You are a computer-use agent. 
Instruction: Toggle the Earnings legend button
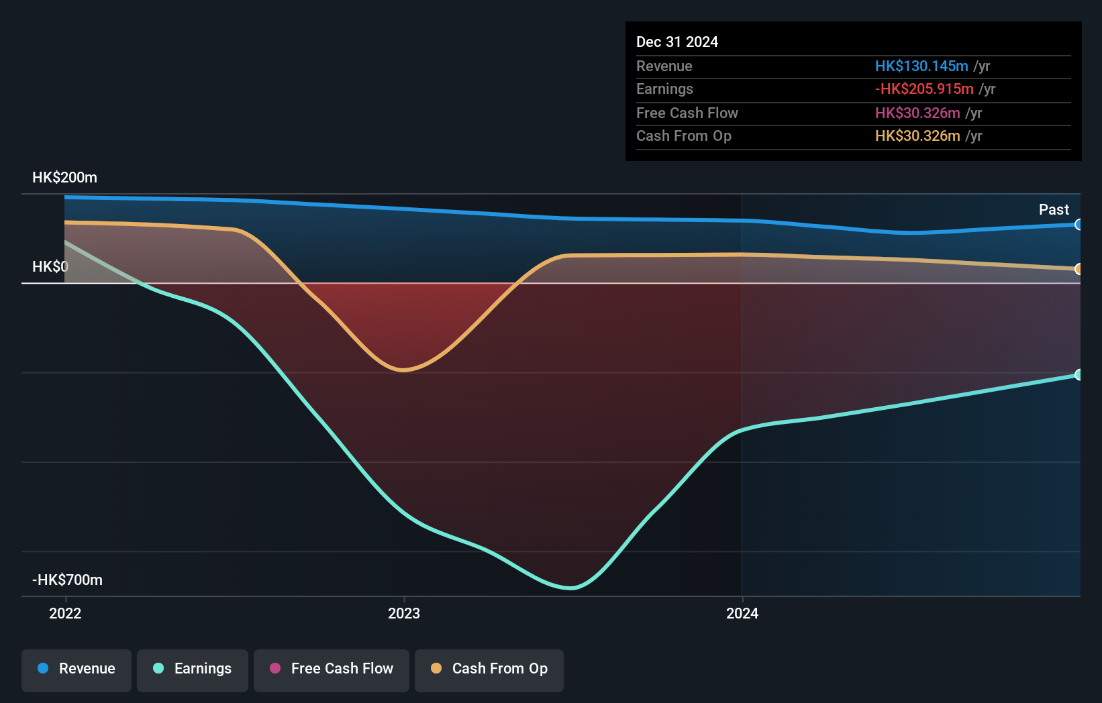(x=193, y=670)
